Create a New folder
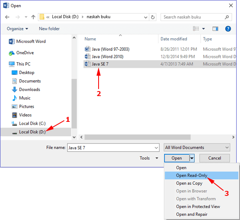This screenshot has height=220, width=240. pos(49,29)
